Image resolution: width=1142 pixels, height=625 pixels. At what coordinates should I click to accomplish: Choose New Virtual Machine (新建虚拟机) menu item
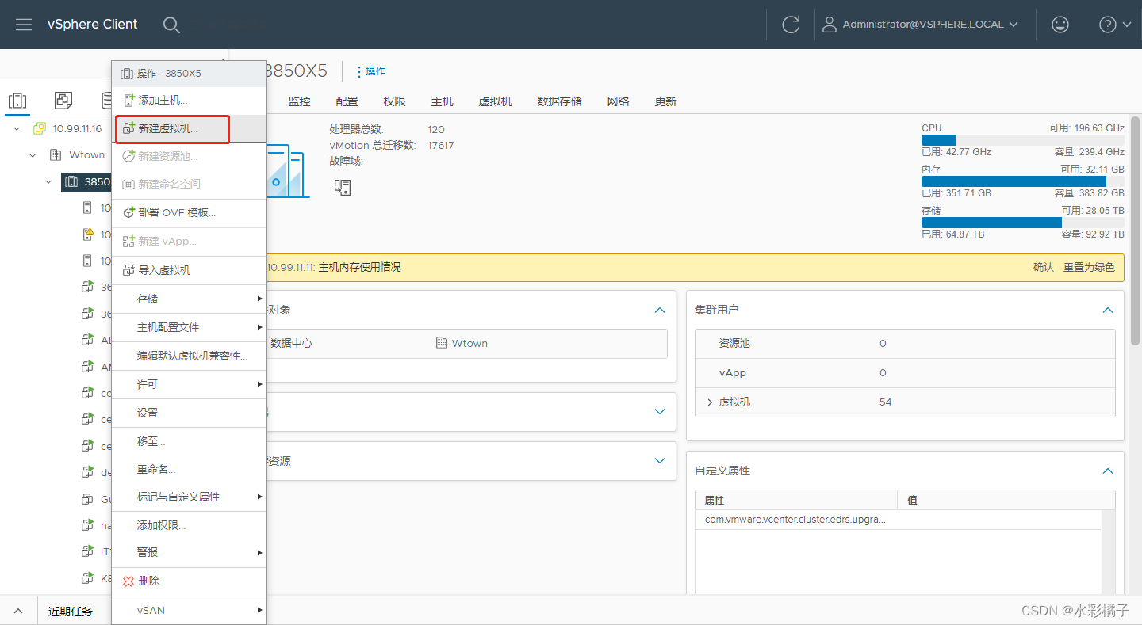pos(189,128)
